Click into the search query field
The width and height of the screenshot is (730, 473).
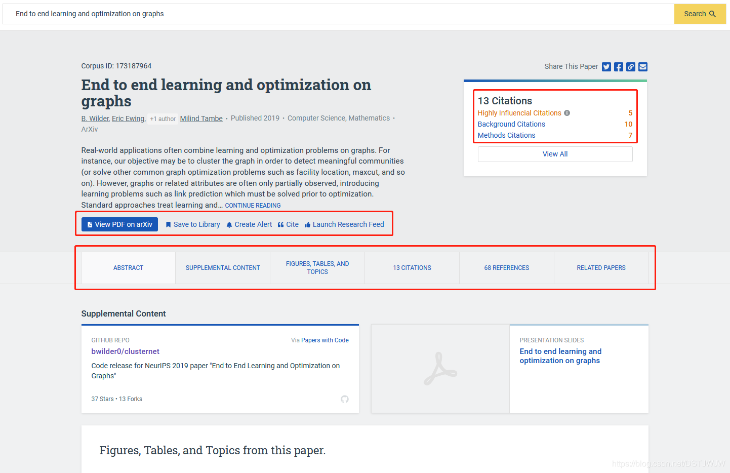tap(338, 14)
